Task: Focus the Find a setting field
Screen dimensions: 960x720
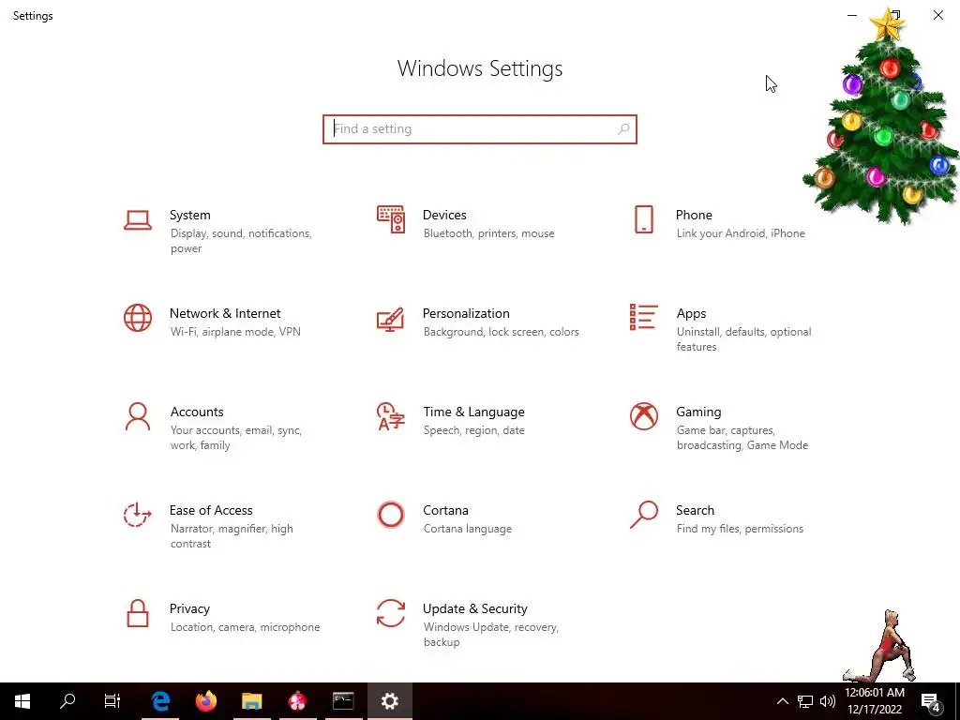Action: 480,129
